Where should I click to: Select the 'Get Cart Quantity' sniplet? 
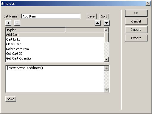55,58
